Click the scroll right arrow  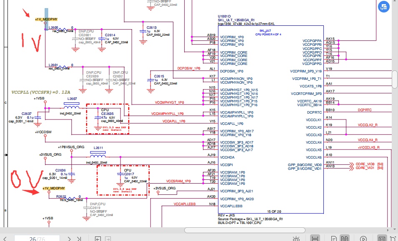point(388,230)
